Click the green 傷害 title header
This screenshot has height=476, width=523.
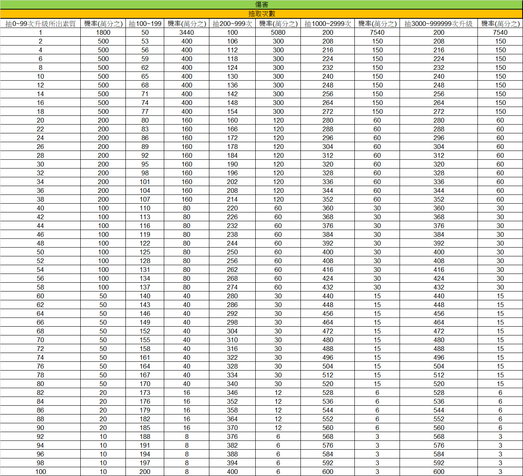(261, 4)
